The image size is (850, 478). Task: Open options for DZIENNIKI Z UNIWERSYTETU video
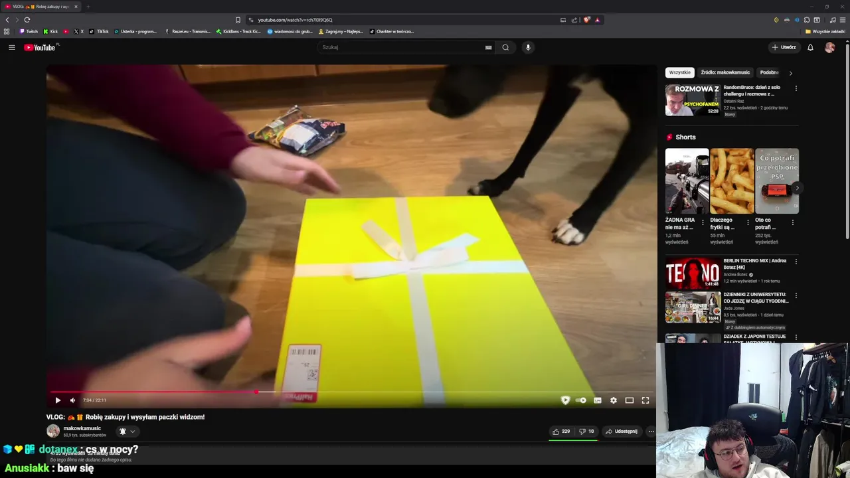[x=796, y=295]
